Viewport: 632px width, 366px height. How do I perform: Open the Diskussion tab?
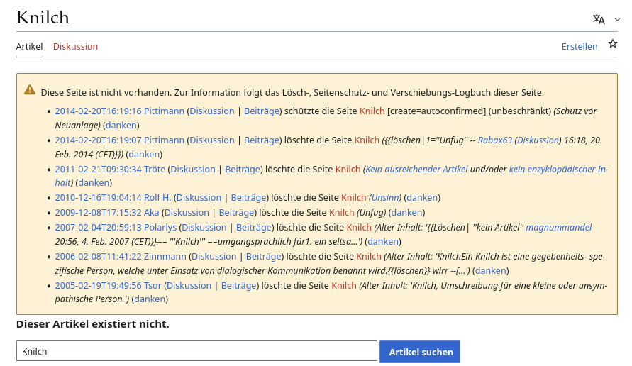tap(75, 46)
